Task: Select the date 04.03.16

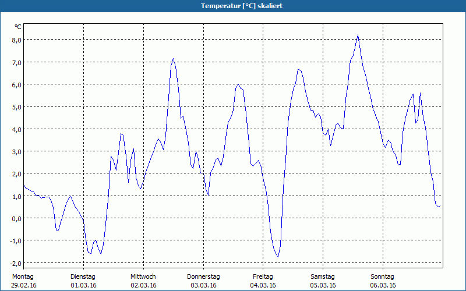Action: [x=263, y=285]
